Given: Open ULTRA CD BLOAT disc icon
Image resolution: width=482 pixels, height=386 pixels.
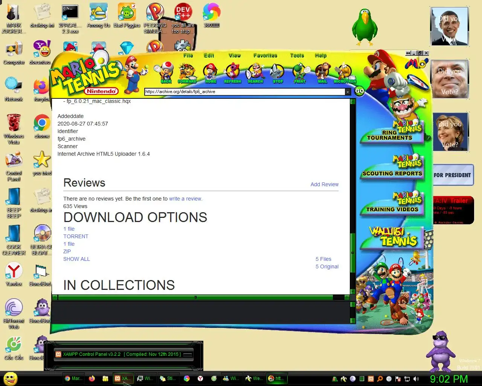Looking at the screenshot, I should click(x=42, y=240).
